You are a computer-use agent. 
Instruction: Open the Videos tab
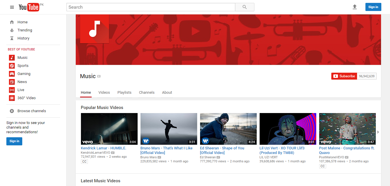104,93
